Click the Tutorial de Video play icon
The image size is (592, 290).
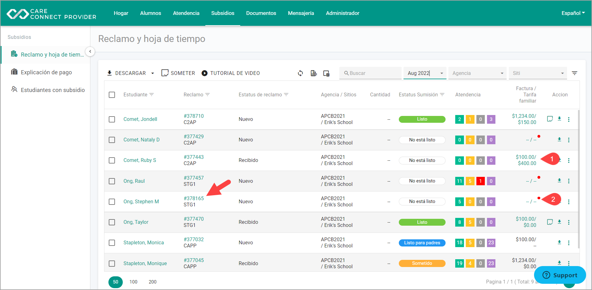click(x=204, y=73)
